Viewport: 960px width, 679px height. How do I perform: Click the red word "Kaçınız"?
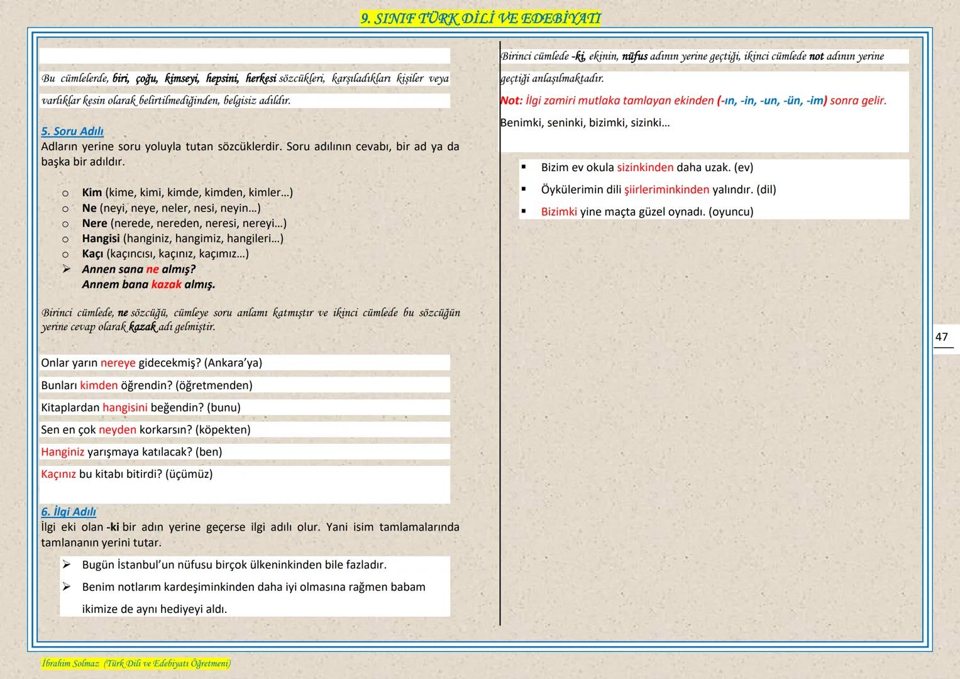coord(58,474)
